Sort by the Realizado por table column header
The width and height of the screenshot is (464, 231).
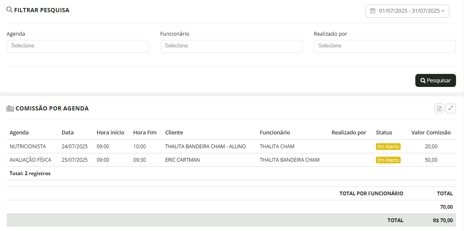coord(349,132)
